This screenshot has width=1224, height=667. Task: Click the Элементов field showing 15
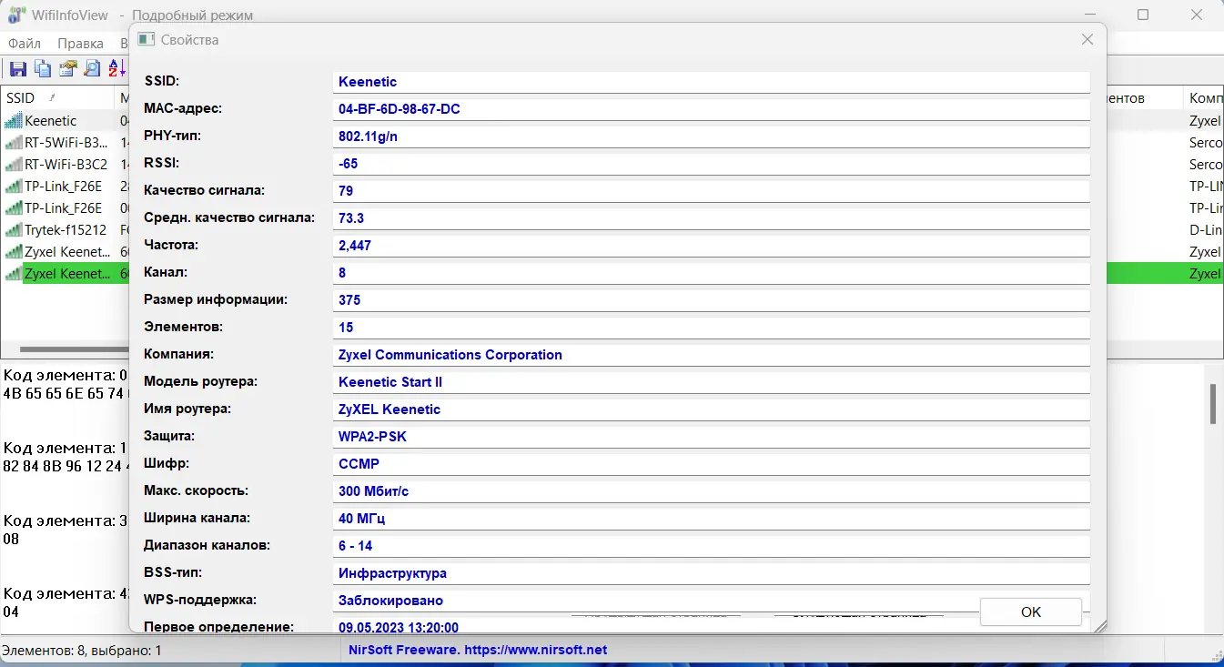click(x=712, y=328)
